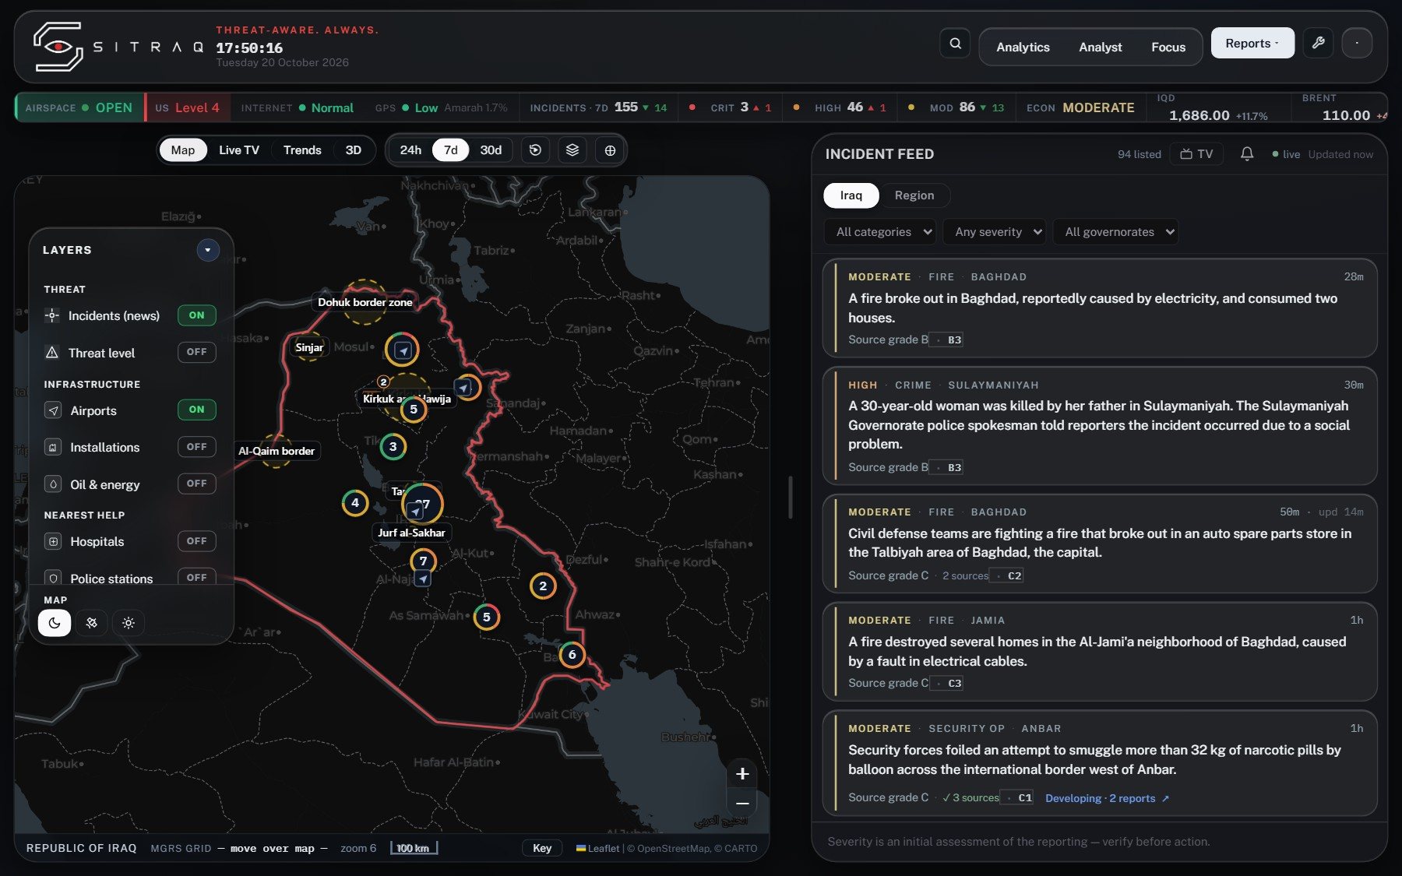Click the SITRAQ eye logo
This screenshot has width=1402, height=876.
pyautogui.click(x=58, y=47)
